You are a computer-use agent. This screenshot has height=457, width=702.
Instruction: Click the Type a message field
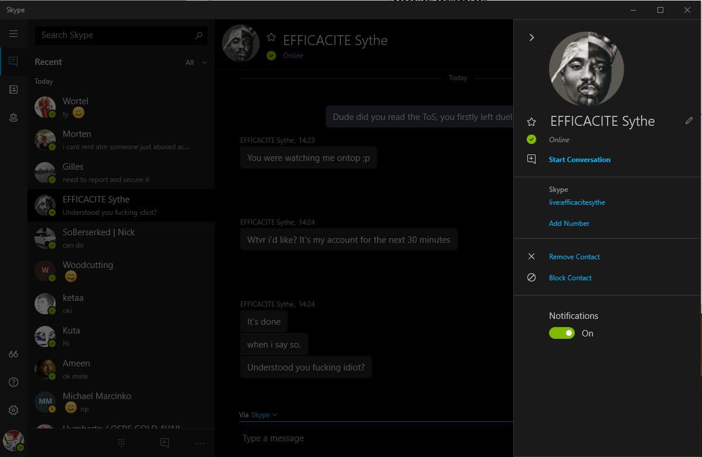(x=375, y=438)
